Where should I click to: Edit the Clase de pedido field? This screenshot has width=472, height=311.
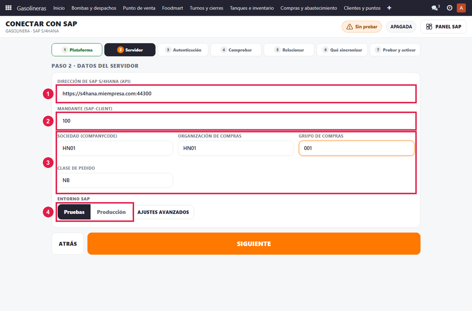pos(115,181)
